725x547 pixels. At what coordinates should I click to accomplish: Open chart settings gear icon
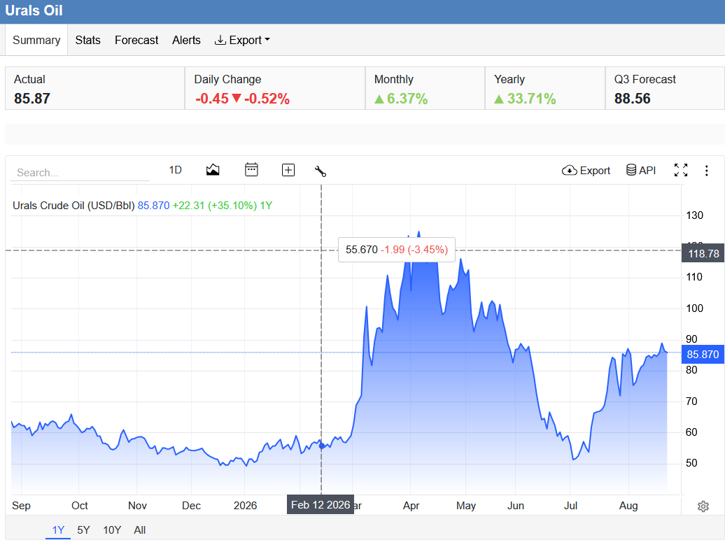703,506
